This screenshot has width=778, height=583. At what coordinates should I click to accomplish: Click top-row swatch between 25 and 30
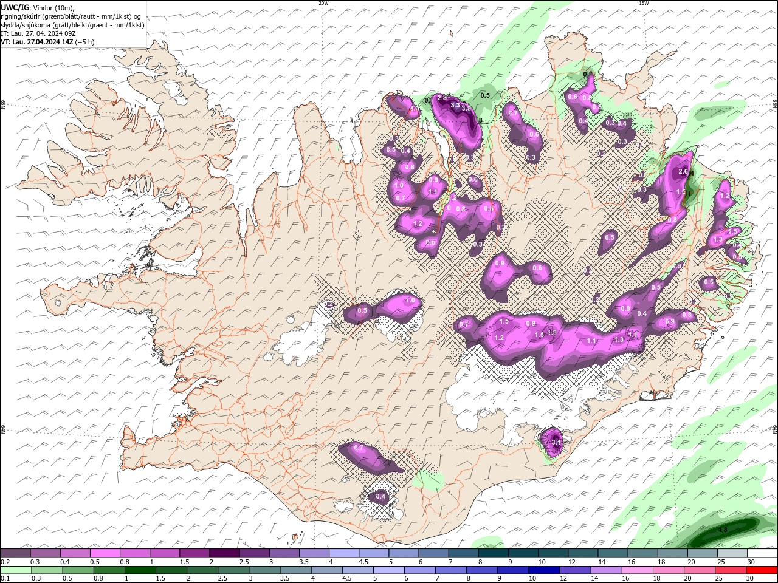(x=732, y=553)
